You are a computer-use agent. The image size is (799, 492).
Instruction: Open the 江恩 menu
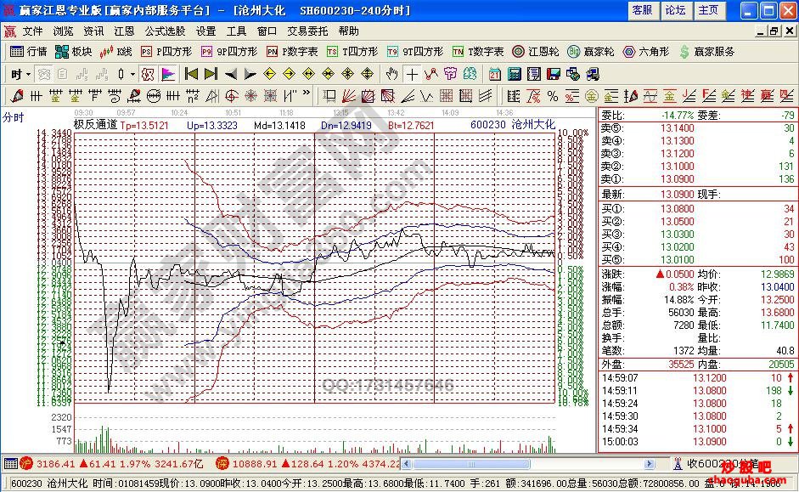(x=124, y=31)
